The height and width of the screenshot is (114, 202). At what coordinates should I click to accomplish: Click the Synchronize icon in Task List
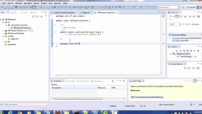click(198, 16)
